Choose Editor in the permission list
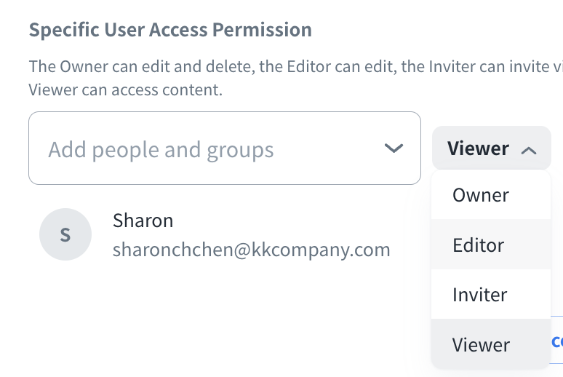 pos(479,245)
